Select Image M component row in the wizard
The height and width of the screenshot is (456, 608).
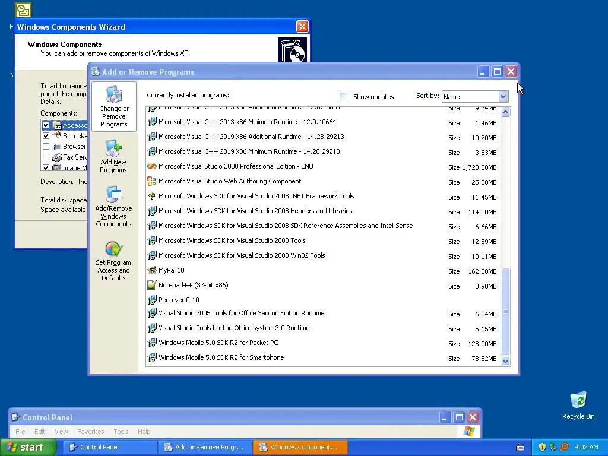click(64, 167)
